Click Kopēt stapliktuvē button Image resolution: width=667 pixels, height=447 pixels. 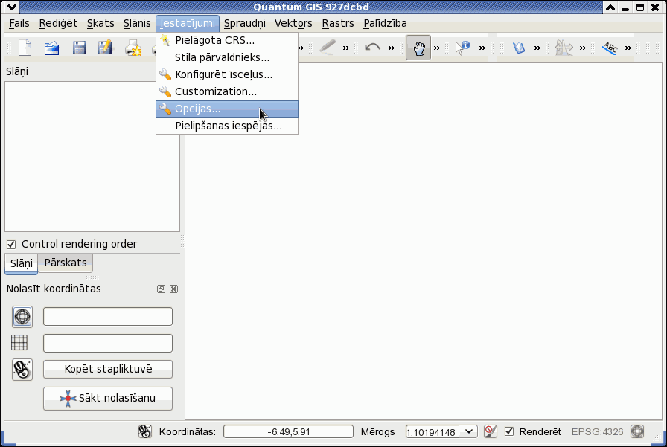click(x=108, y=369)
